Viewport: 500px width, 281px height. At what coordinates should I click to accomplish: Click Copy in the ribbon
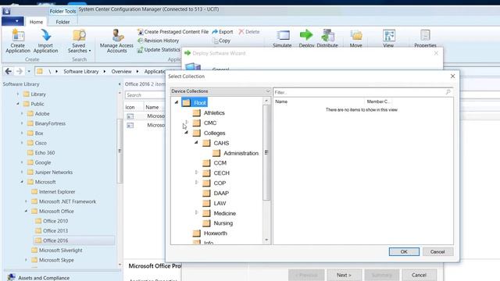point(221,41)
